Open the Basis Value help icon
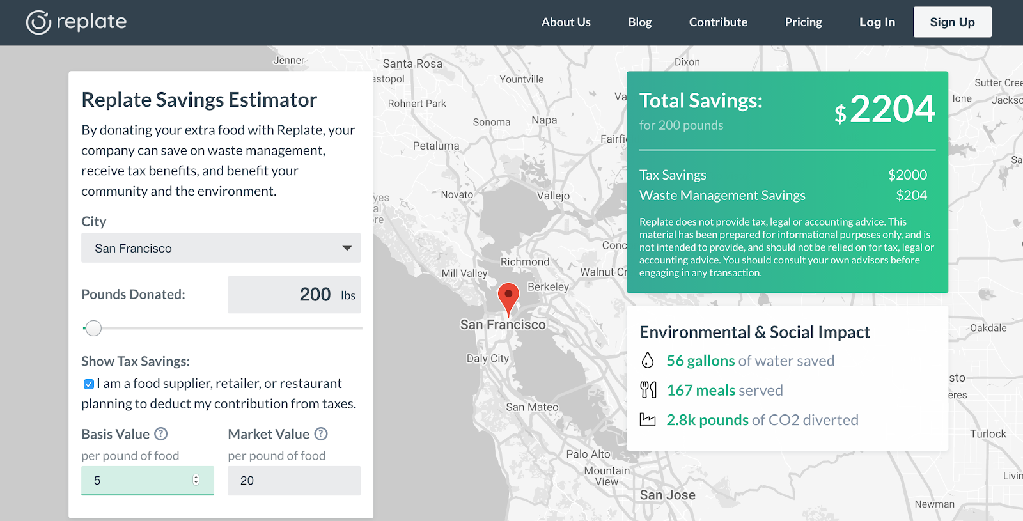Image resolution: width=1023 pixels, height=521 pixels. pyautogui.click(x=161, y=433)
